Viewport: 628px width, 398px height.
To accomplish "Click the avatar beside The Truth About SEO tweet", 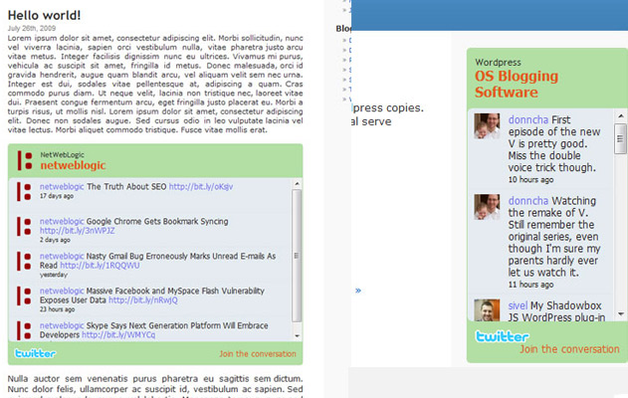I will click(x=24, y=191).
